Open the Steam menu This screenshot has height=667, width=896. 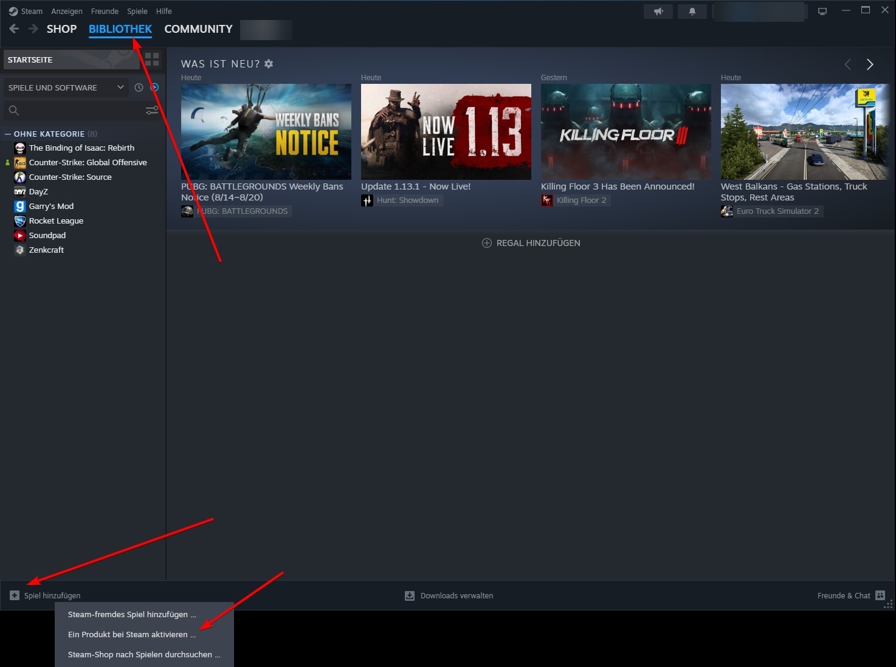[x=32, y=11]
